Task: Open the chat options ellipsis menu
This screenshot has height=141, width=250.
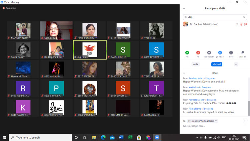Action: (x=245, y=121)
